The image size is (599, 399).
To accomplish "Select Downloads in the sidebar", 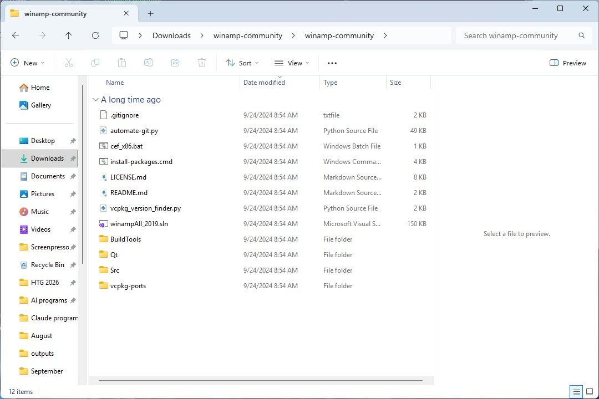I will (x=40, y=158).
